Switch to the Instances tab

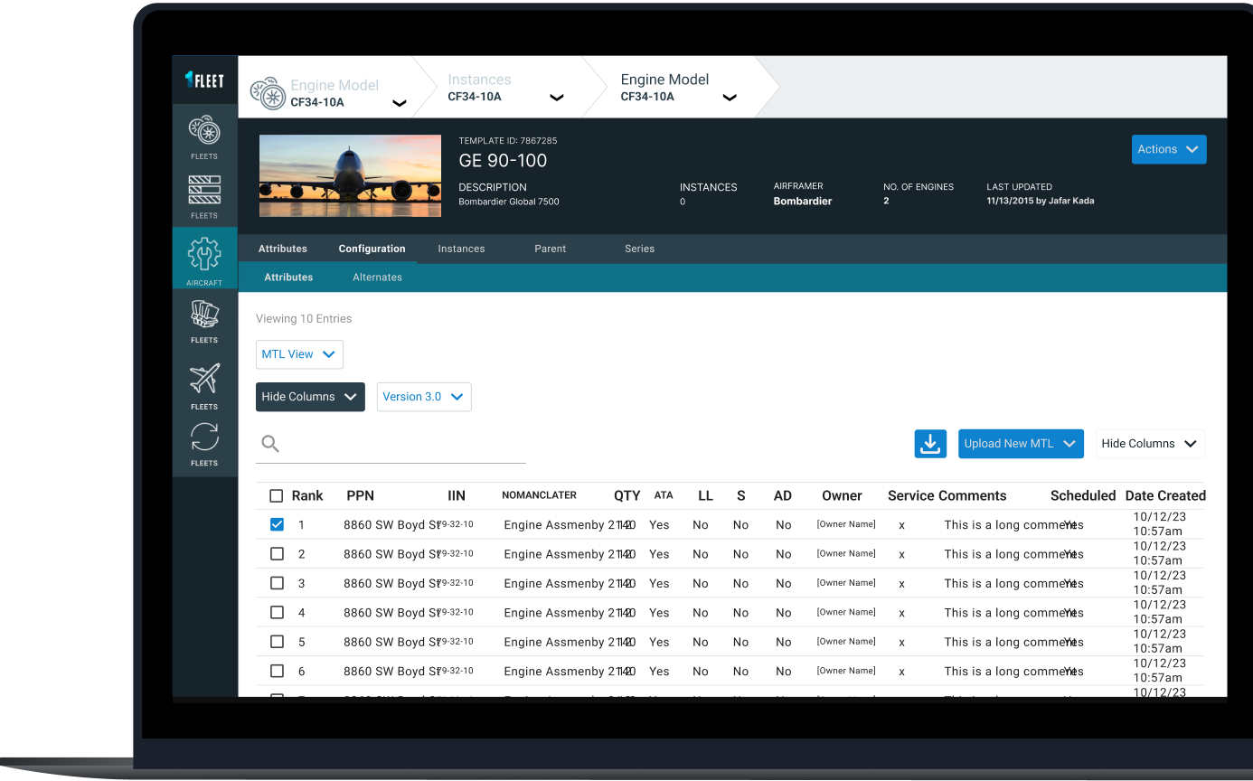pyautogui.click(x=461, y=249)
